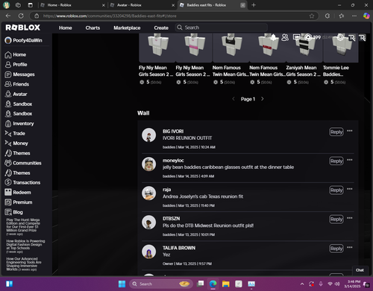Image resolution: width=373 pixels, height=291 pixels.
Task: Open Blog in the sidebar
Action: [13, 212]
